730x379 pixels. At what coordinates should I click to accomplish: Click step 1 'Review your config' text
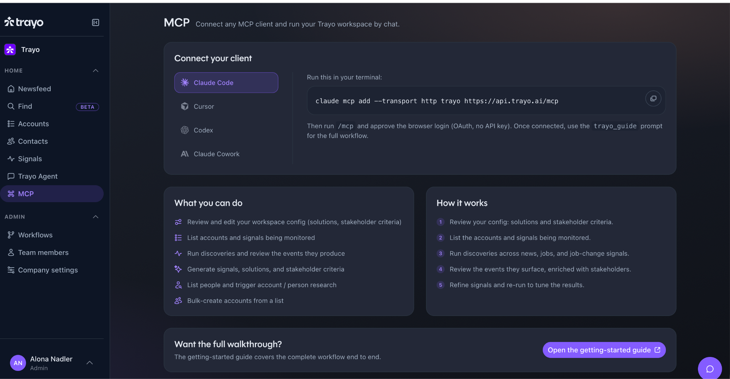pos(531,222)
